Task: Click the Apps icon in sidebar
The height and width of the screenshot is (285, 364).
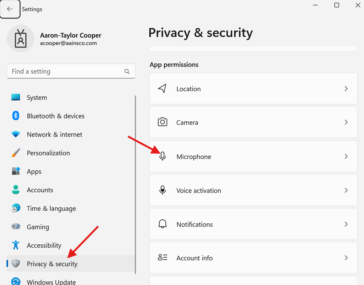Action: coord(16,171)
